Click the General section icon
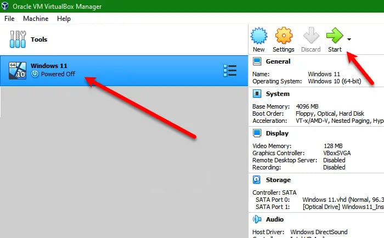 click(x=257, y=62)
